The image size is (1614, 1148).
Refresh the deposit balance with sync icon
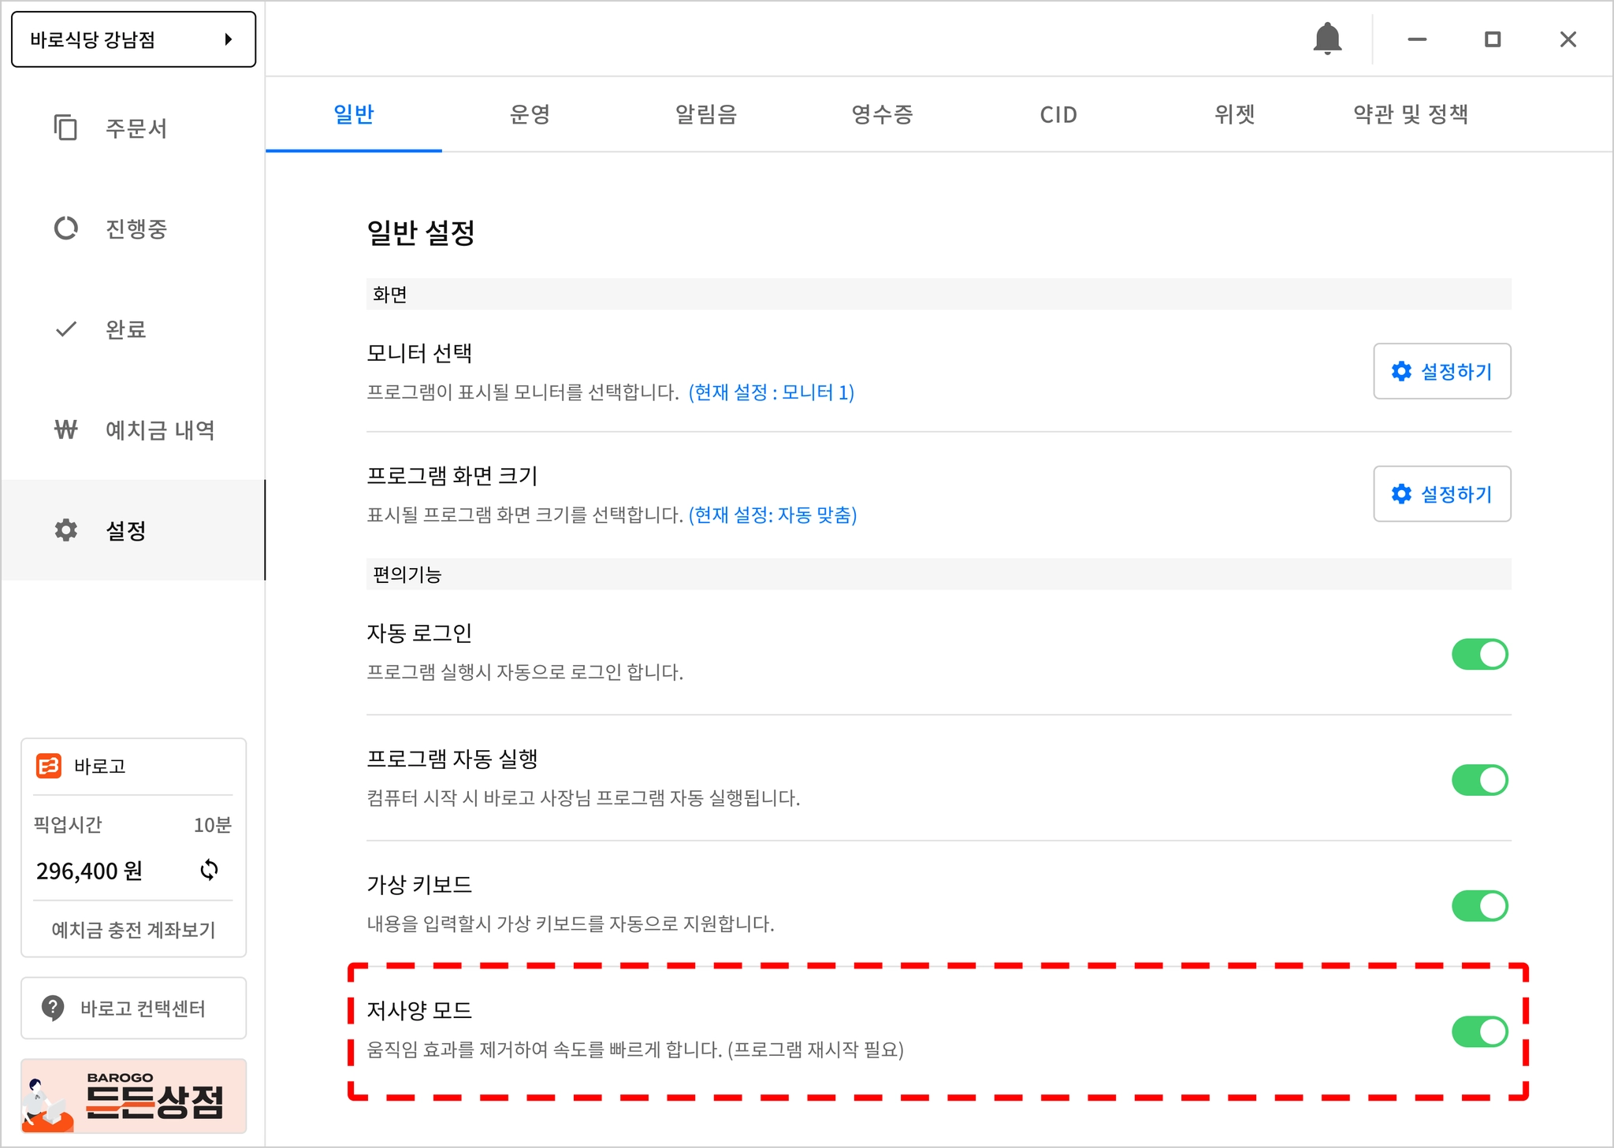(x=209, y=870)
